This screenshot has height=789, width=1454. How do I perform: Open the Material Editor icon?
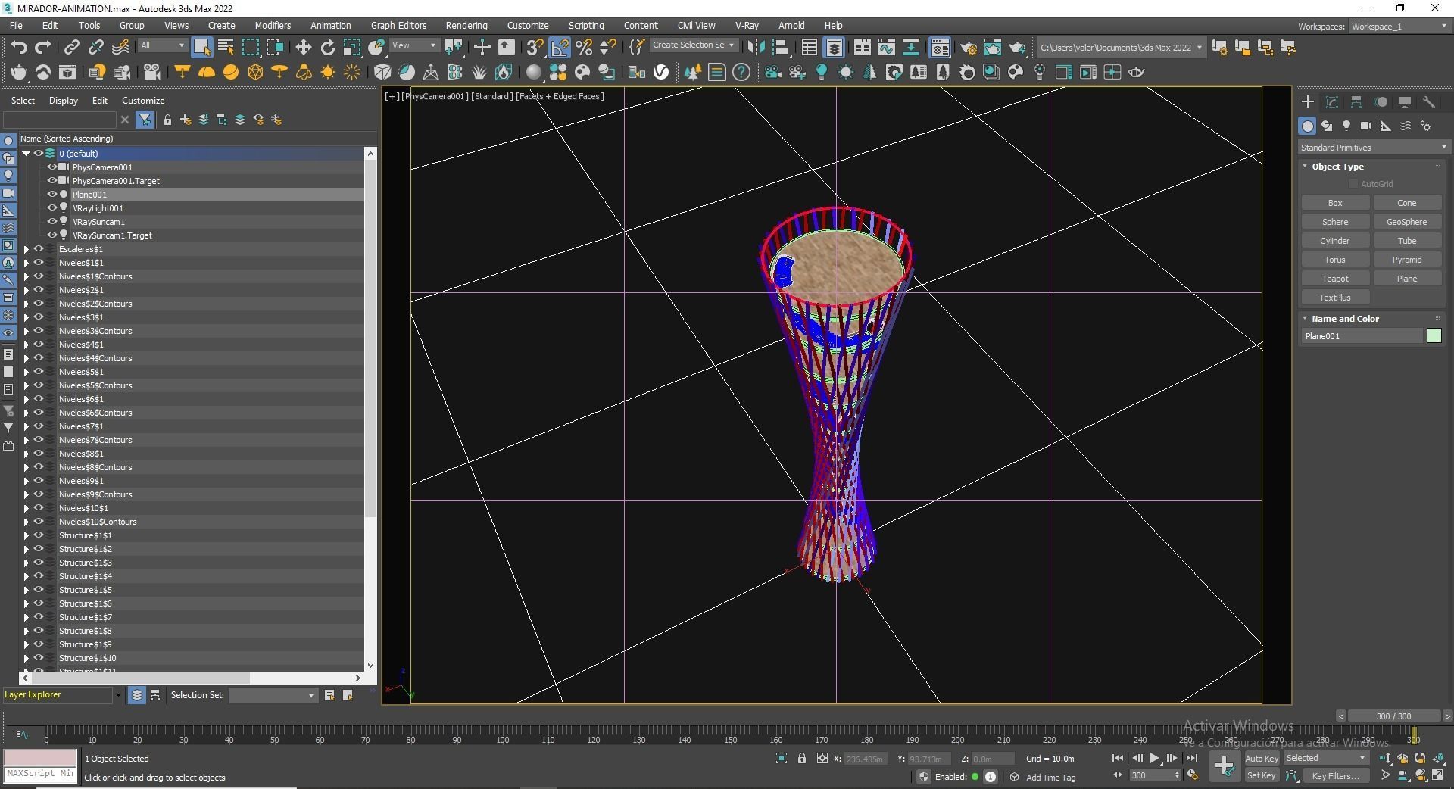tap(940, 48)
